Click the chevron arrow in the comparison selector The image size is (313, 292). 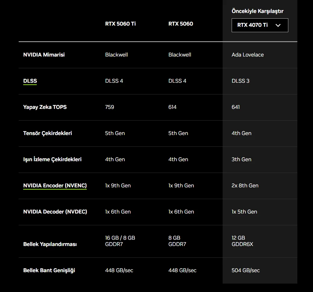[x=278, y=25]
